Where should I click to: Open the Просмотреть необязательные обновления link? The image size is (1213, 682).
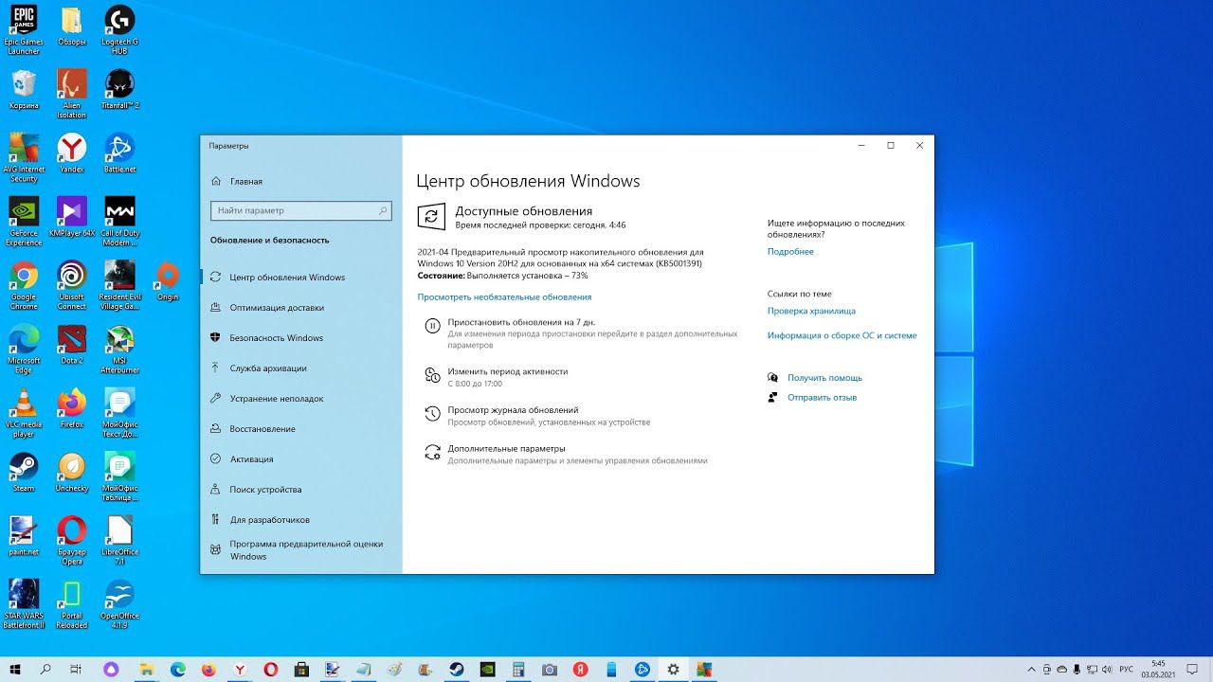coord(504,297)
